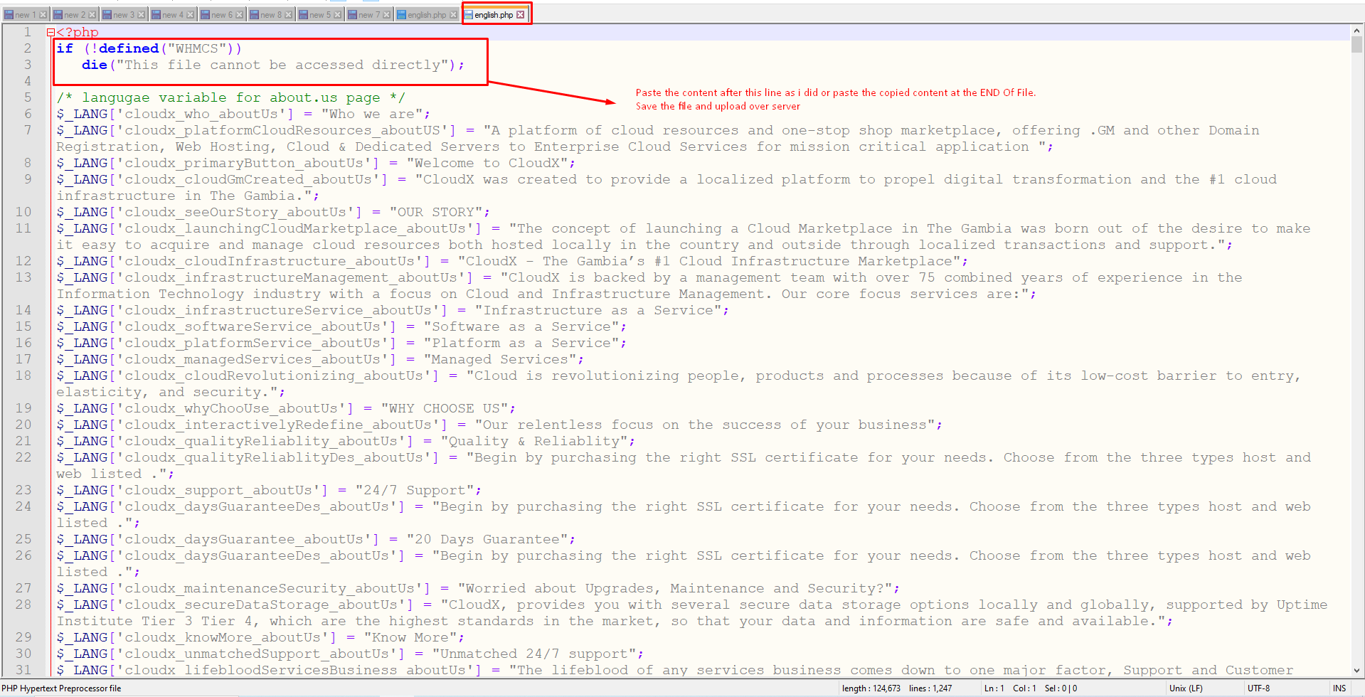Toggle the INS insert mode indicator

pyautogui.click(x=1339, y=688)
